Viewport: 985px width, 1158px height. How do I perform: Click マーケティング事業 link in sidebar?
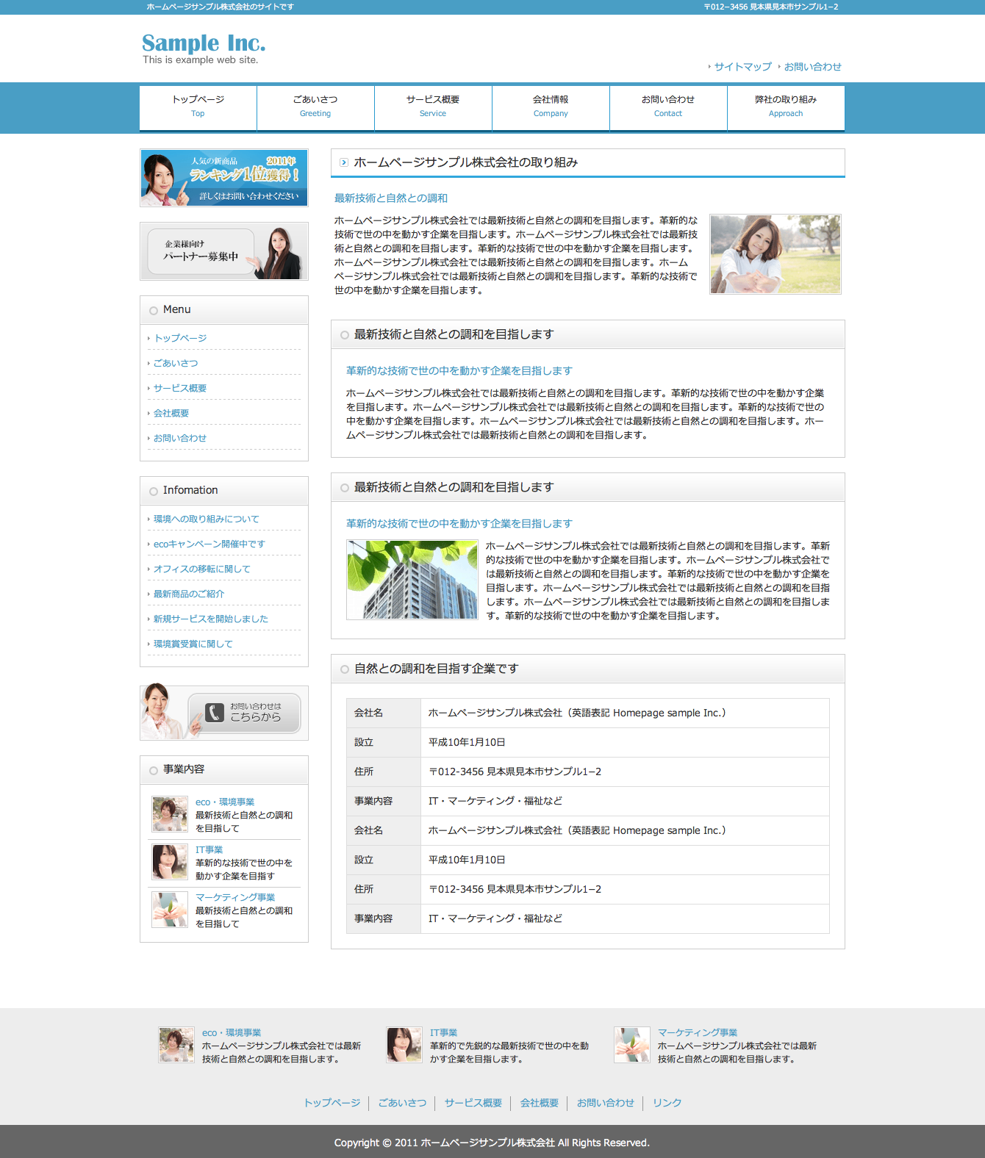click(235, 897)
